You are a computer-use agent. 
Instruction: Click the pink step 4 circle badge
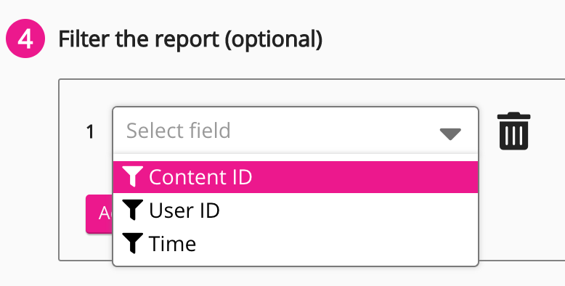25,39
